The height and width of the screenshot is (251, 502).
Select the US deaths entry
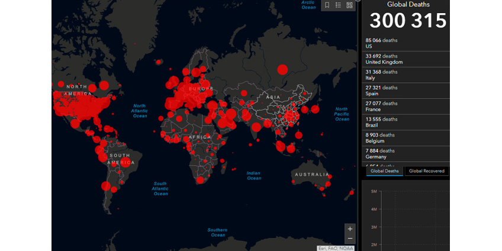[406, 43]
